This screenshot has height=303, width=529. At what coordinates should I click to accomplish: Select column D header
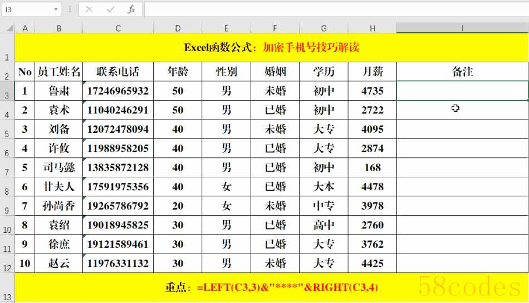178,28
